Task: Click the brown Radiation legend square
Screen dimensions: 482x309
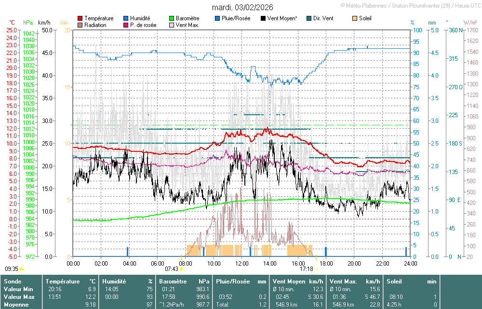Action: [x=80, y=25]
